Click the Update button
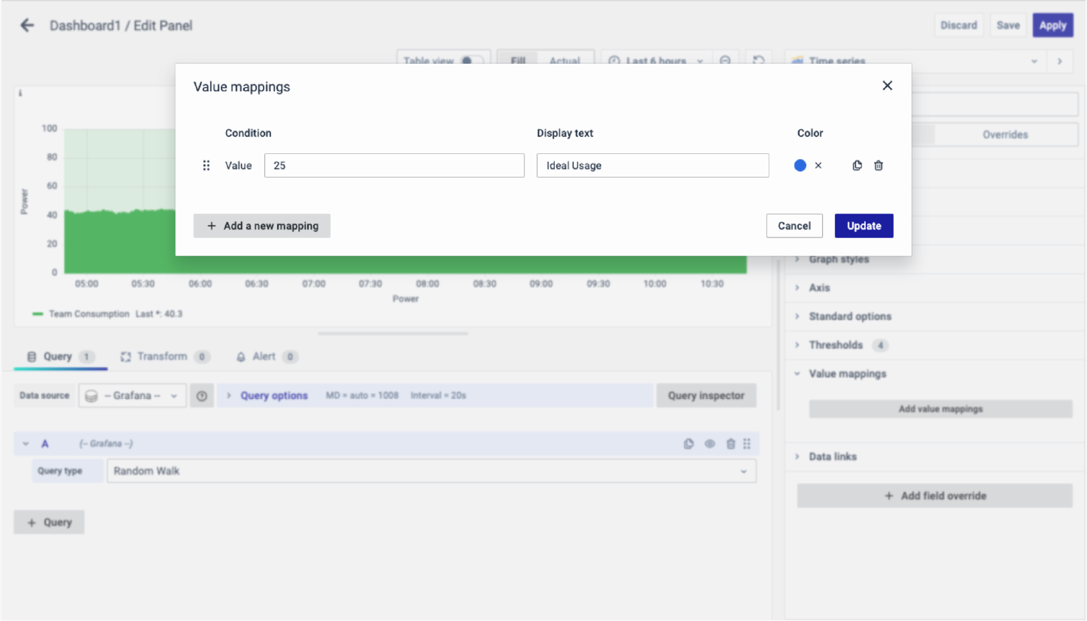This screenshot has width=1087, height=621. [864, 226]
